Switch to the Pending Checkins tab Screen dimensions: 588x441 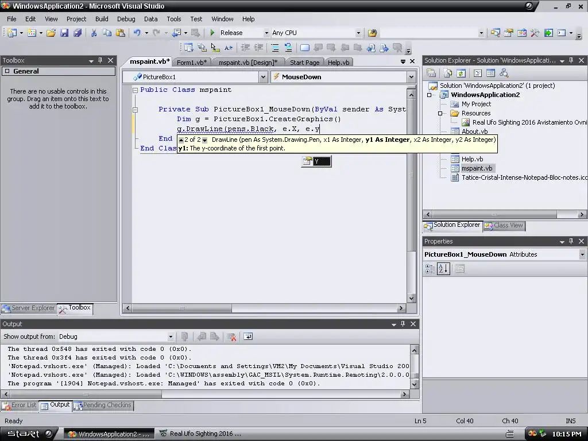point(103,405)
